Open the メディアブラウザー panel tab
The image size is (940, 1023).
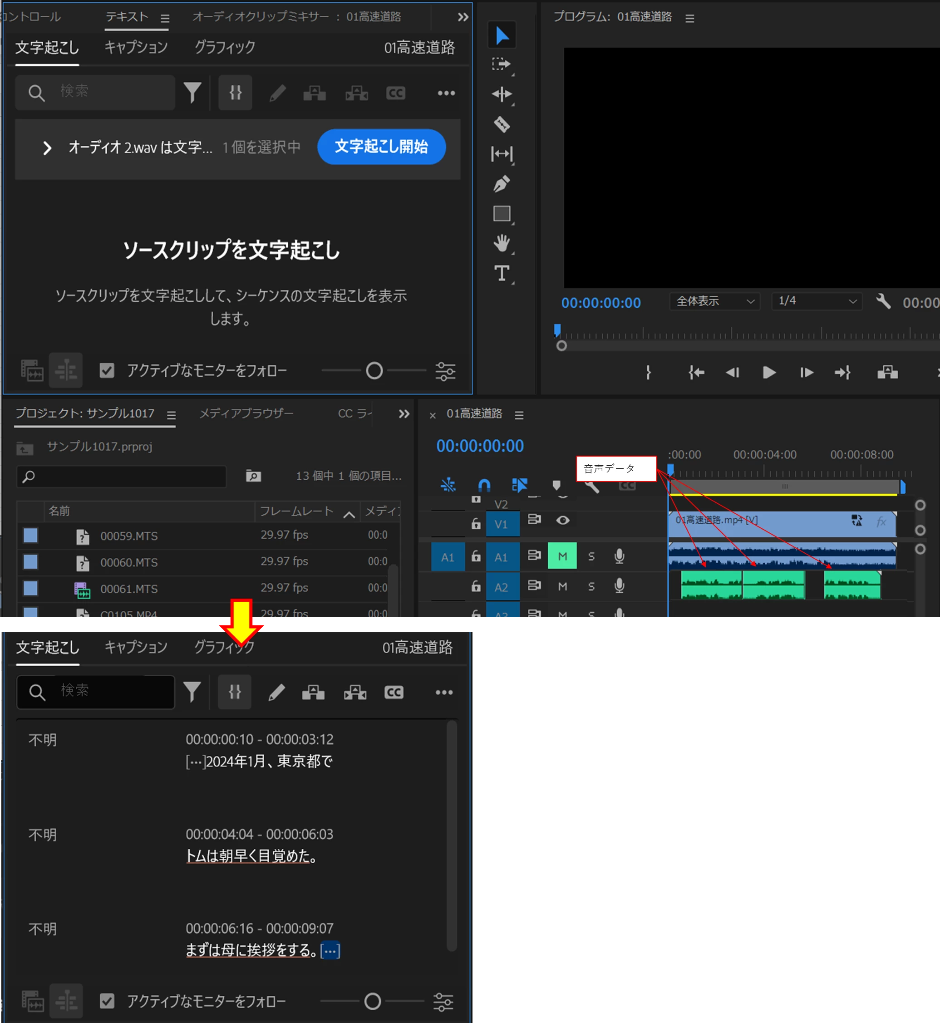coord(246,413)
